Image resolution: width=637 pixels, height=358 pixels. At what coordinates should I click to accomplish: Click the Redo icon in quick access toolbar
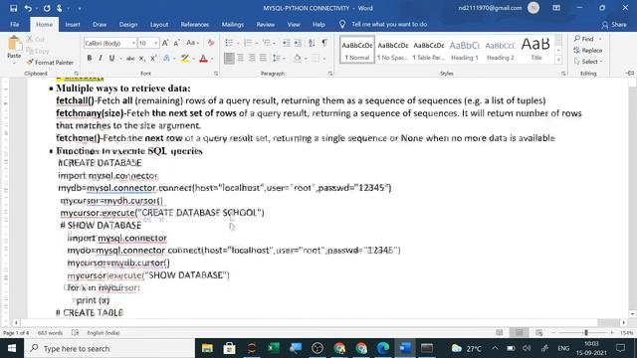[x=47, y=8]
